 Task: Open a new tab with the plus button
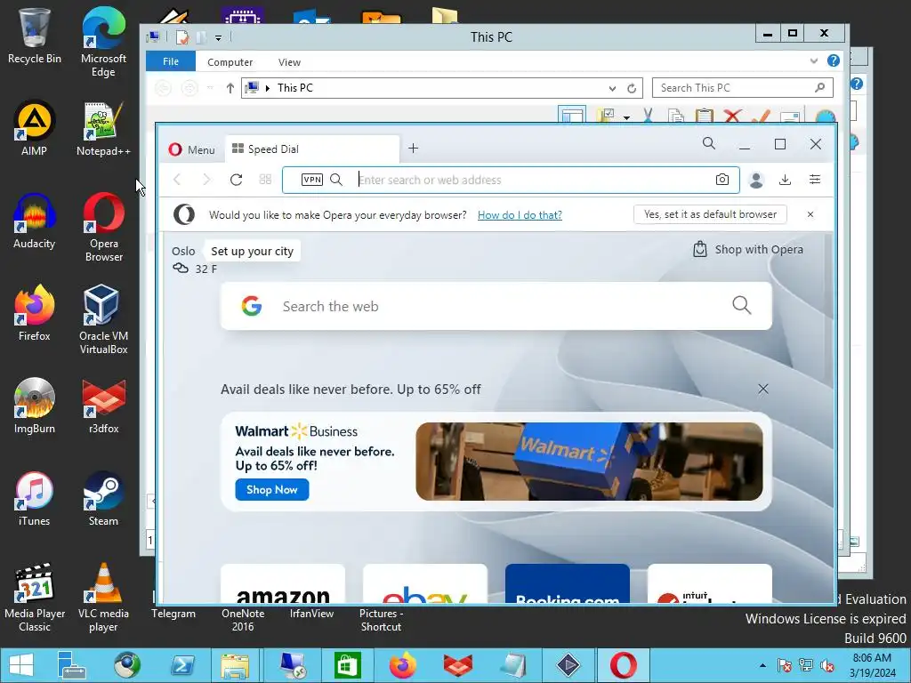(413, 149)
